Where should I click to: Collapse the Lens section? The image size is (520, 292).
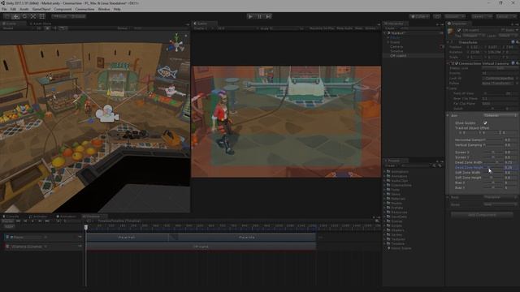pyautogui.click(x=448, y=88)
